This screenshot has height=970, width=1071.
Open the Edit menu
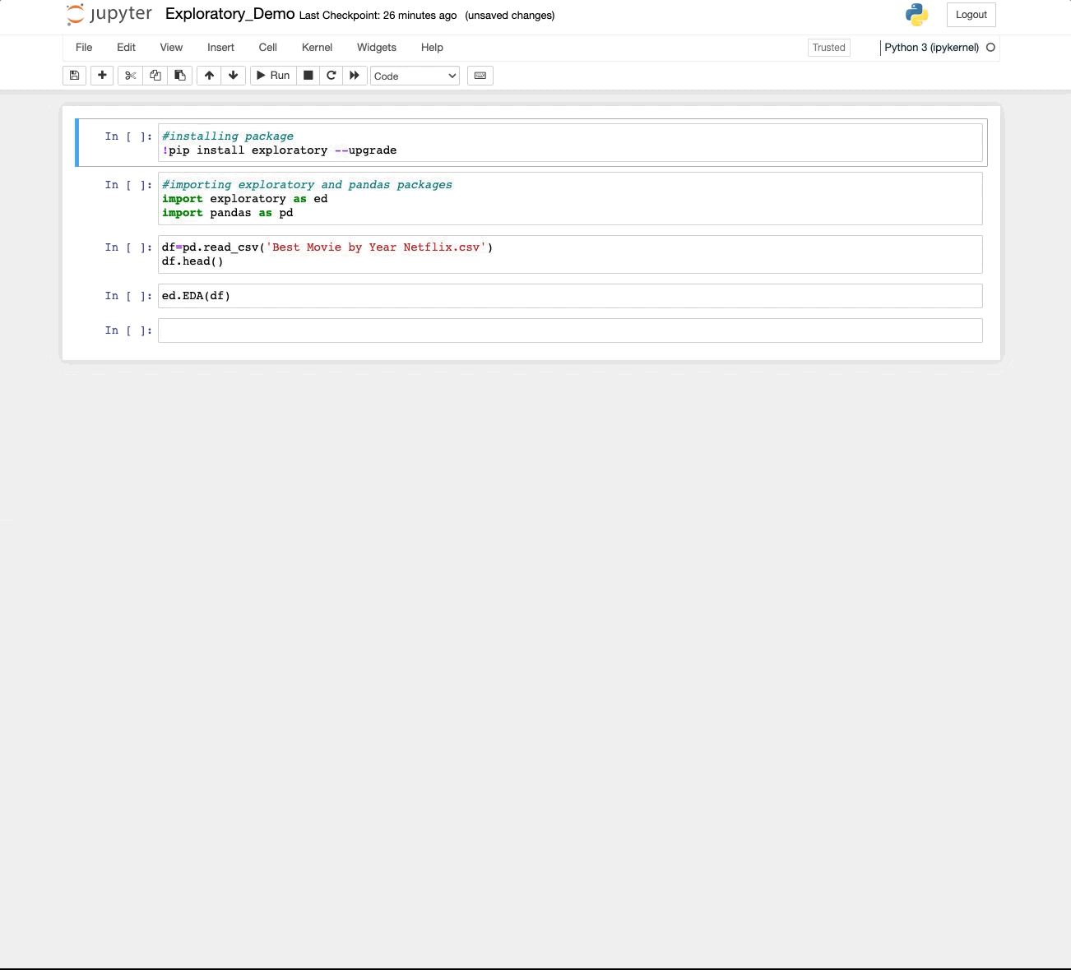(126, 48)
